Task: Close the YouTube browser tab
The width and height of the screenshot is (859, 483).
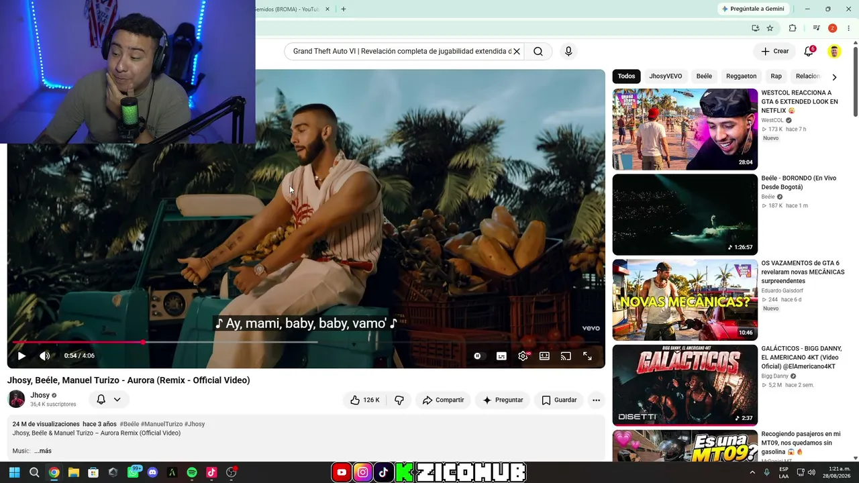Action: [327, 9]
